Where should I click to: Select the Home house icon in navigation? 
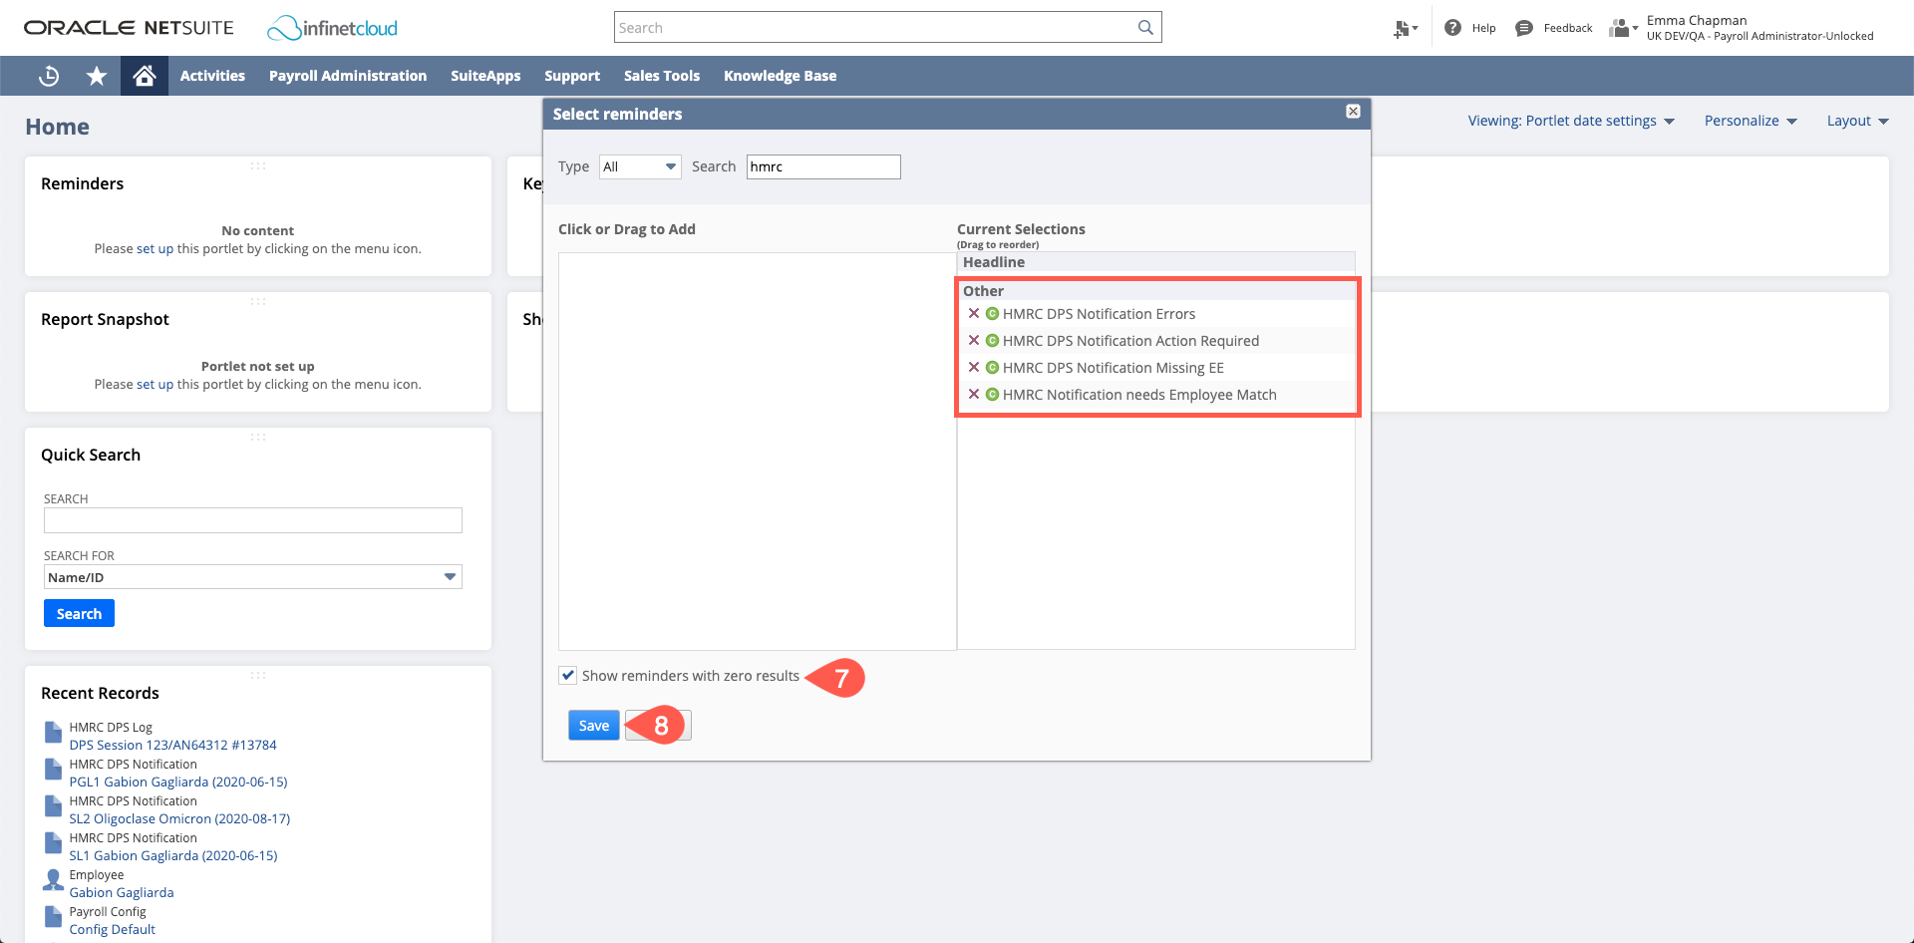click(144, 76)
